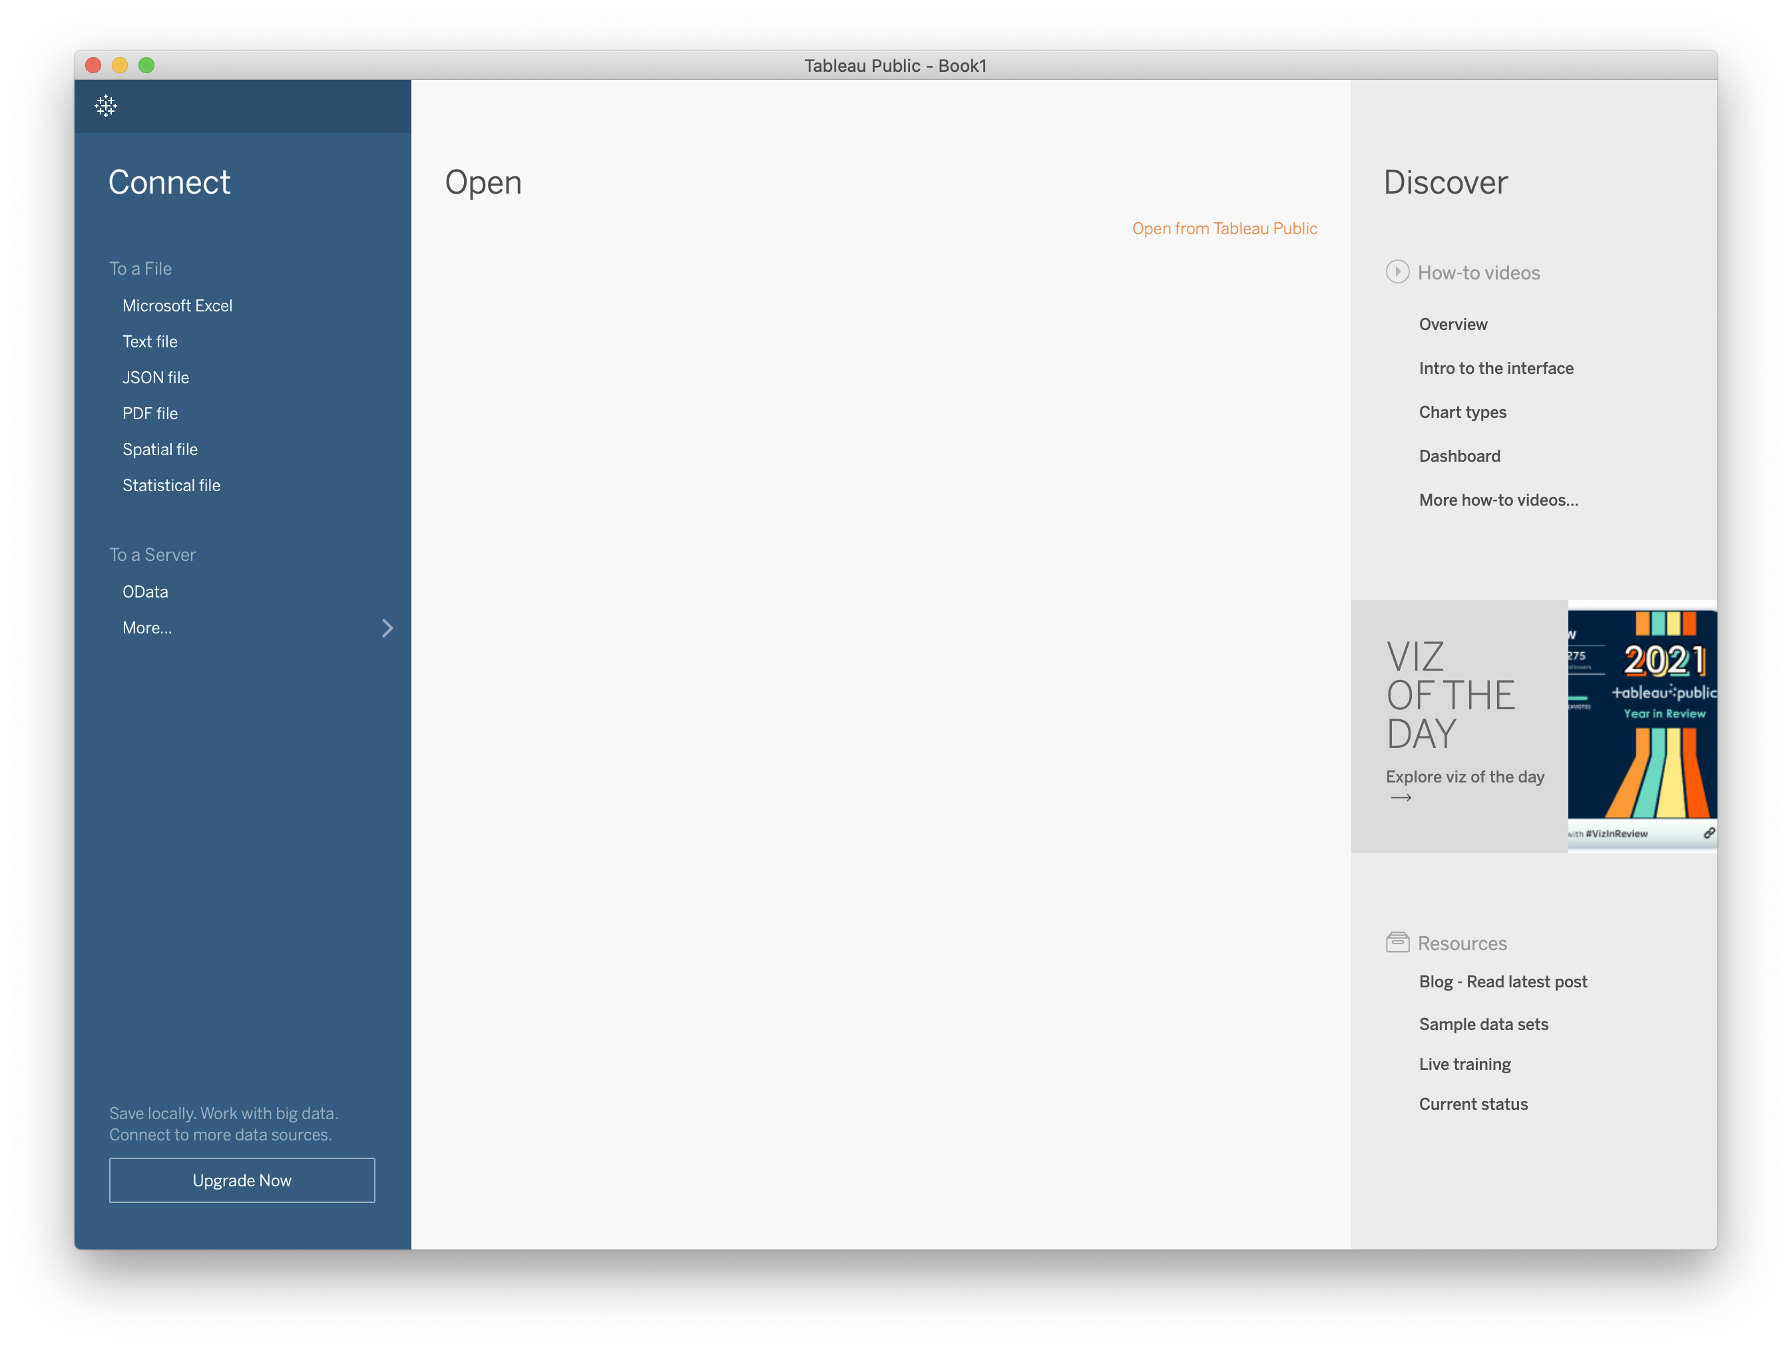Open Live training resource
Viewport: 1792px width, 1348px height.
[x=1464, y=1064]
